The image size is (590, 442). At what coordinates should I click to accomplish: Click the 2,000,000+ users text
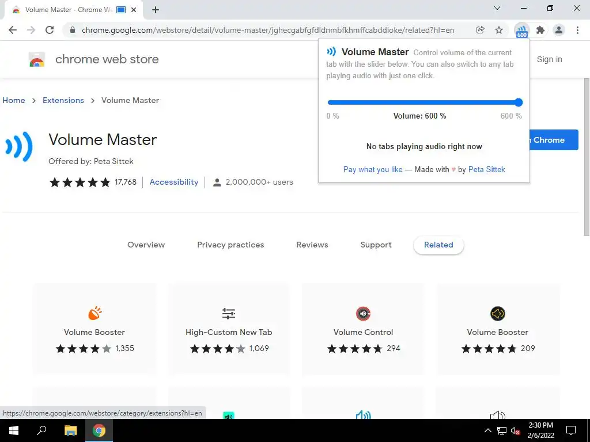259,182
